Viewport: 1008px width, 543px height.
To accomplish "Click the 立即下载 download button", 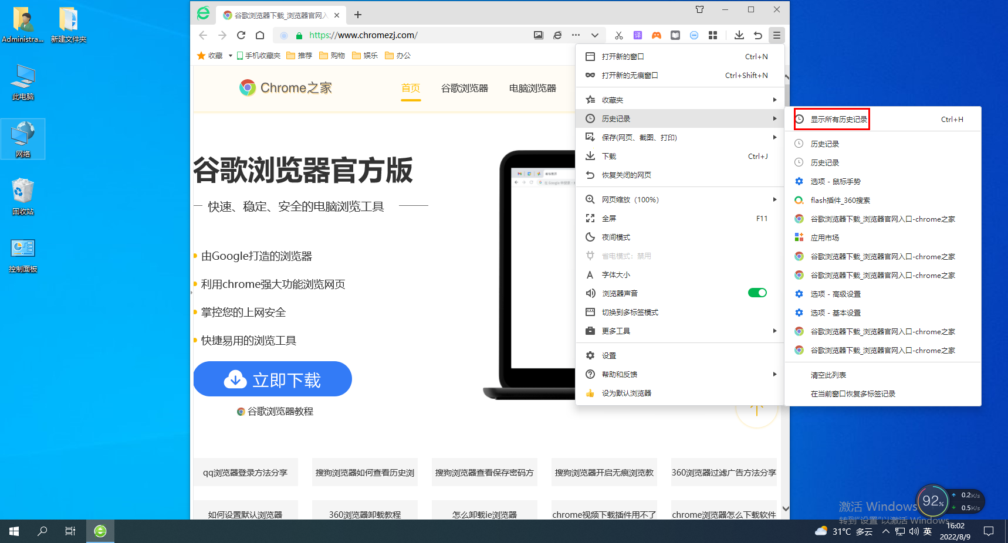I will (273, 379).
